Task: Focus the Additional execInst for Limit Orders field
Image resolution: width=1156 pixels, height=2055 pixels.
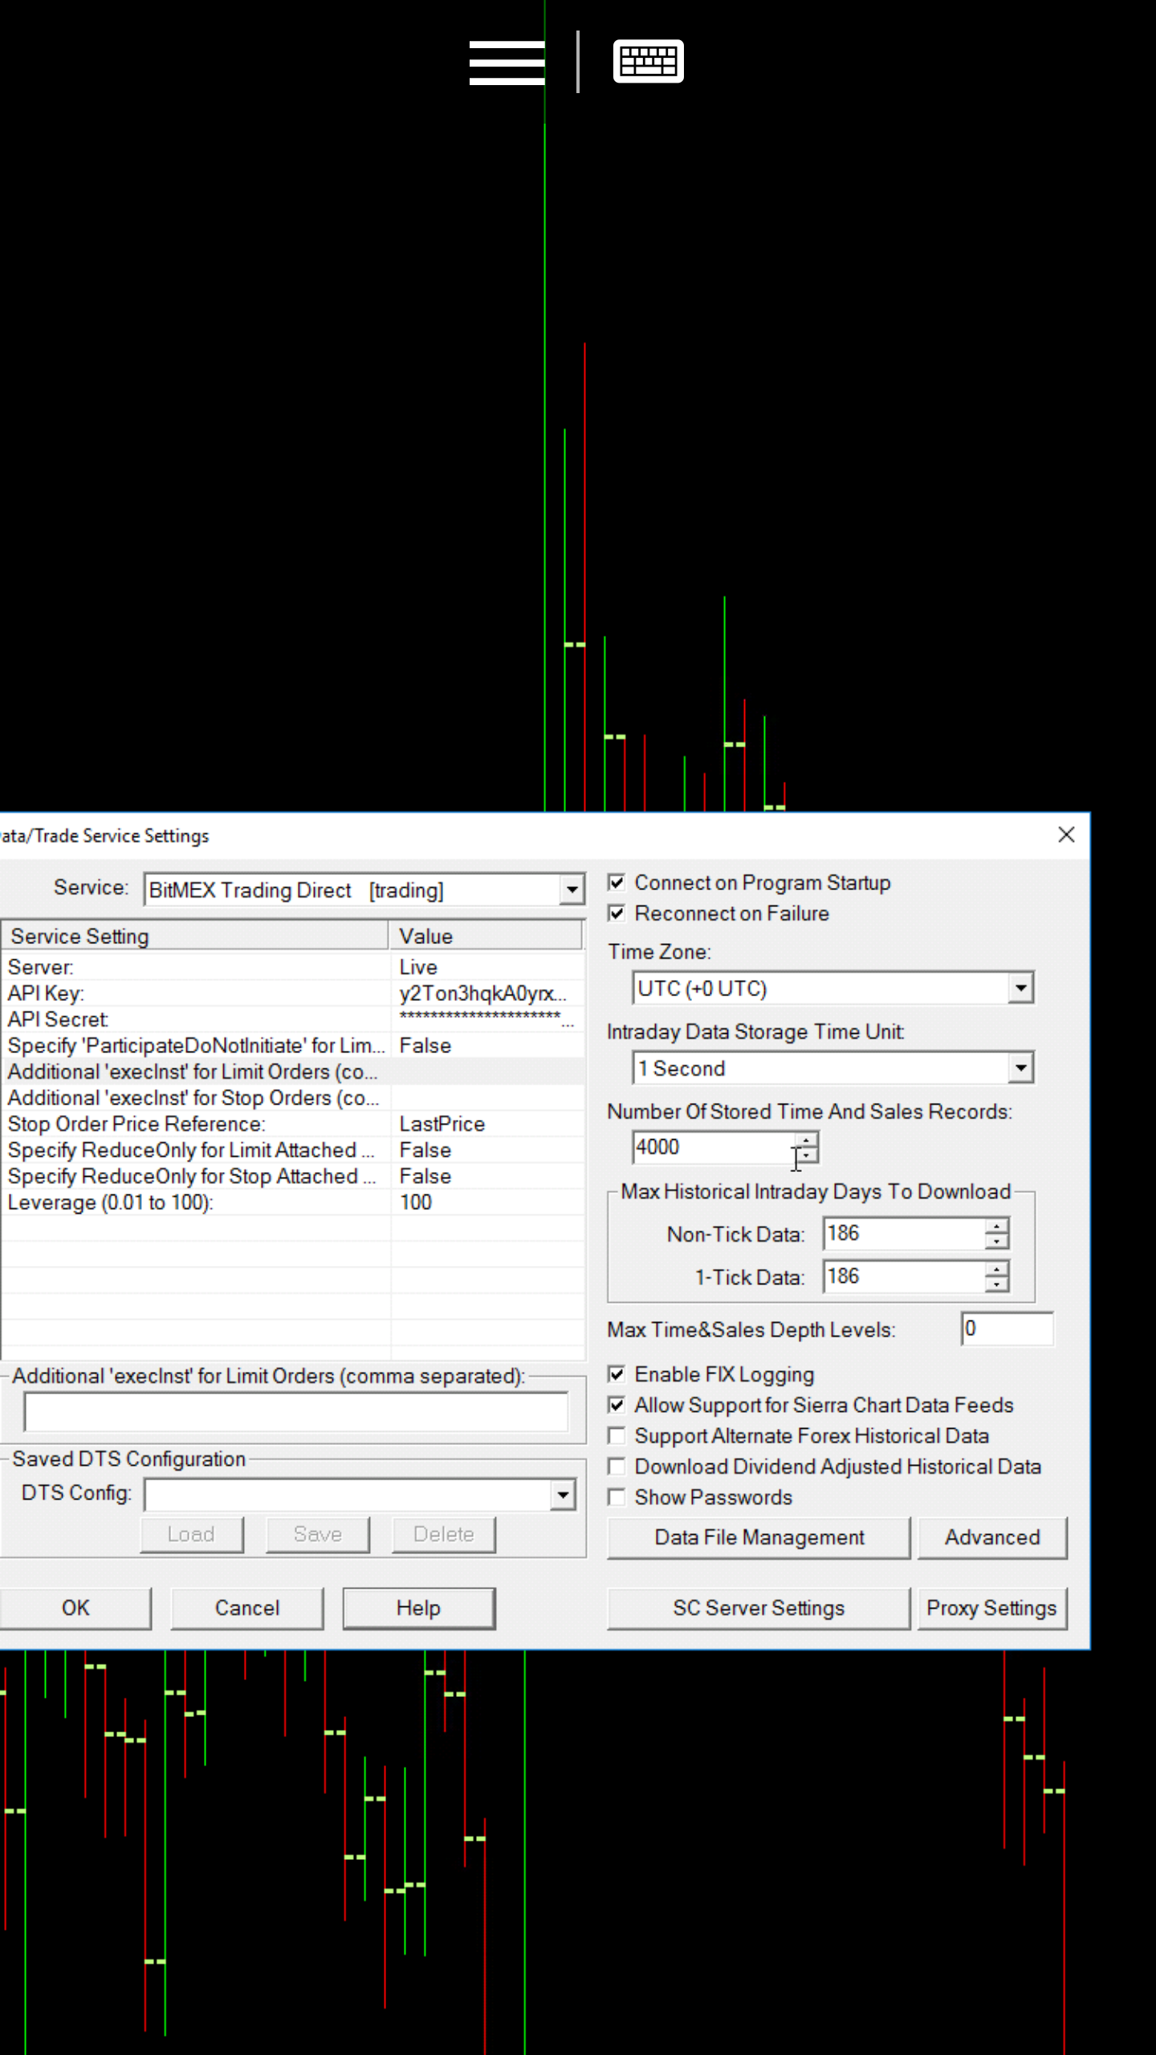Action: coord(295,1412)
